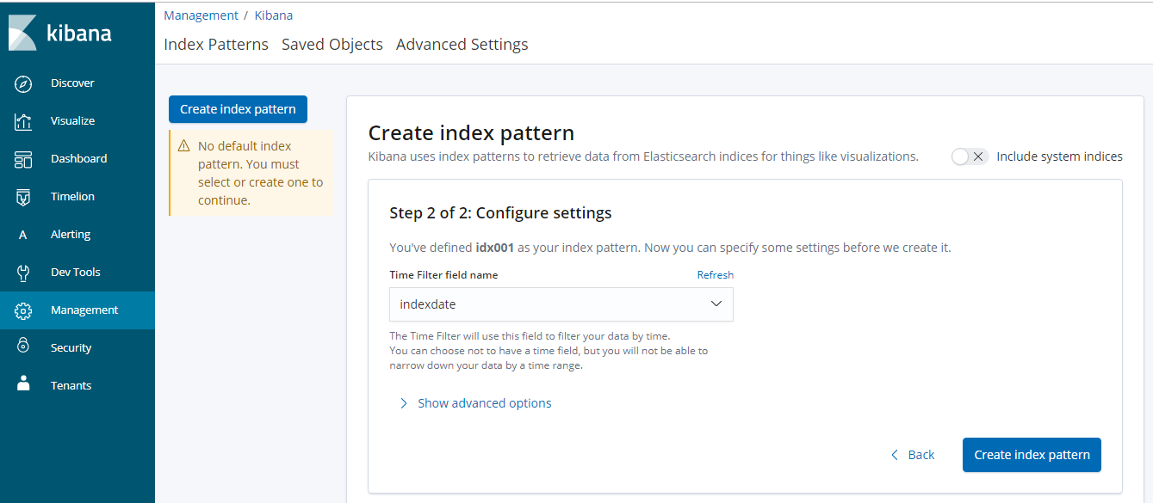
Task: Click the Tenants person icon
Action: (23, 384)
